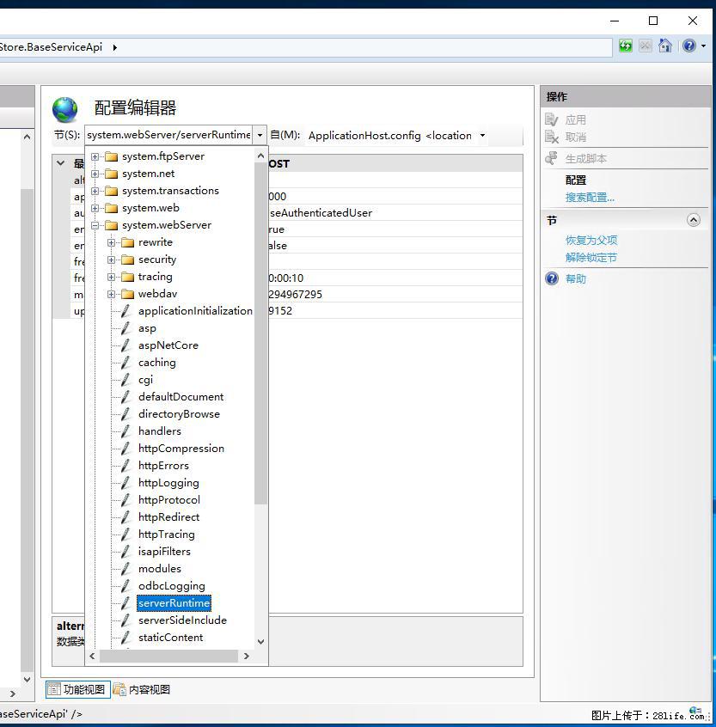This screenshot has width=716, height=727.
Task: Click the 帮助 help icon in actions pane
Action: pos(552,278)
